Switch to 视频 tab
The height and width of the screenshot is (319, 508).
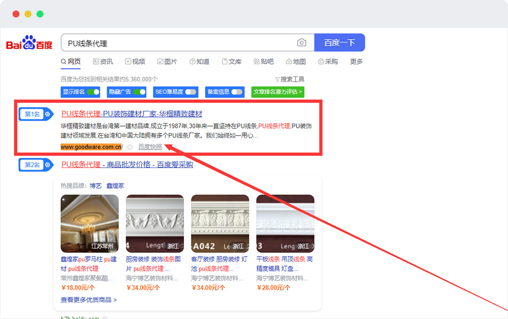(x=135, y=61)
